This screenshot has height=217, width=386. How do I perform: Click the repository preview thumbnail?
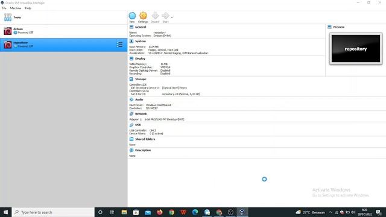356,49
